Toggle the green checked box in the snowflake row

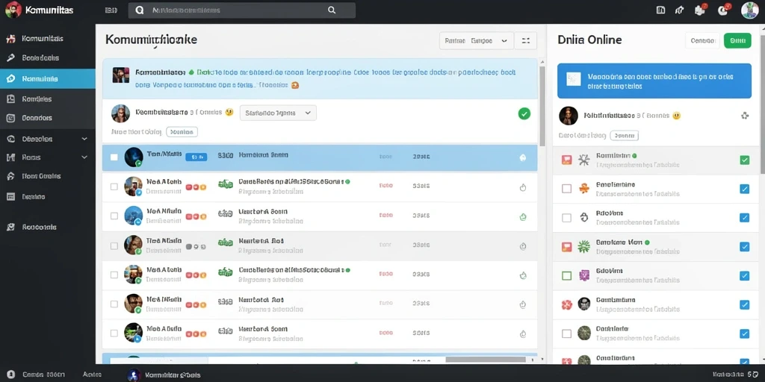745,160
